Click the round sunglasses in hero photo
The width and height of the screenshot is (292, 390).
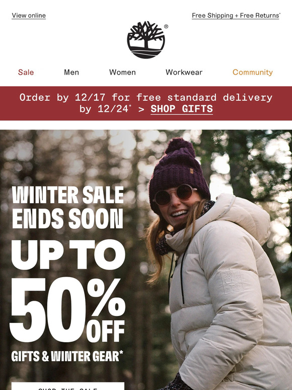pos(175,195)
